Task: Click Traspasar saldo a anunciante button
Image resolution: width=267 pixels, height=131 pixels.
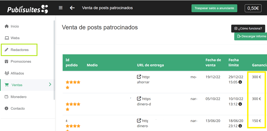Action: (214, 8)
